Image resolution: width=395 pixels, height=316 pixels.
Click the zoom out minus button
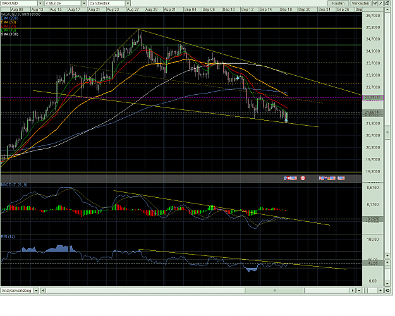pos(360,291)
